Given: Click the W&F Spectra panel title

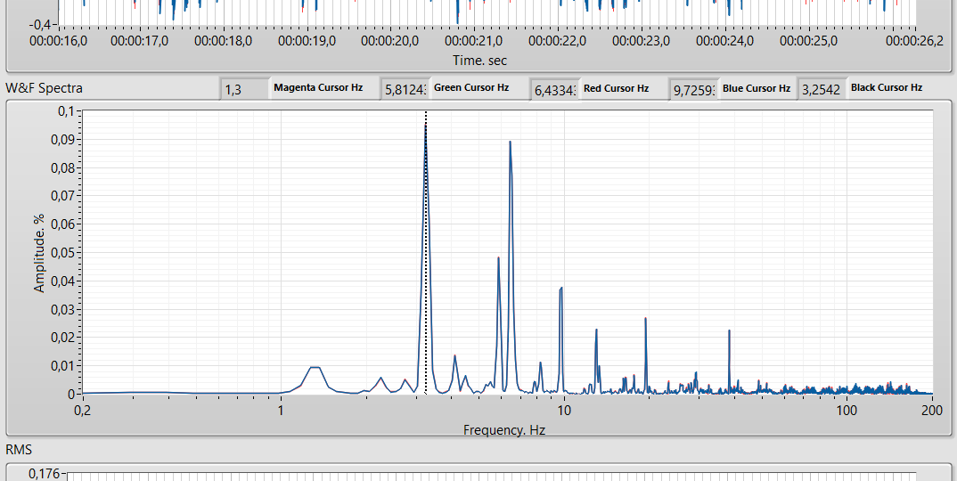Looking at the screenshot, I should pyautogui.click(x=44, y=88).
